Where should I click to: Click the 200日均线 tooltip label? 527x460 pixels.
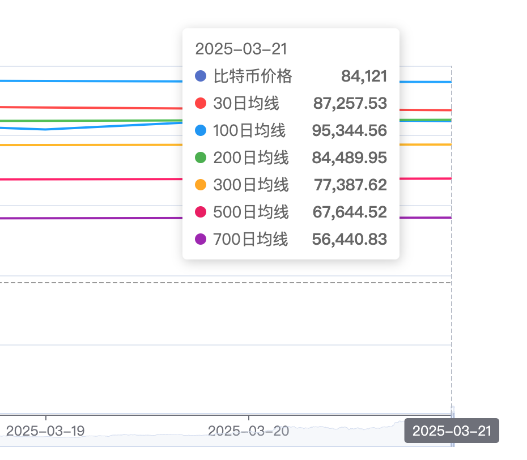pyautogui.click(x=250, y=157)
